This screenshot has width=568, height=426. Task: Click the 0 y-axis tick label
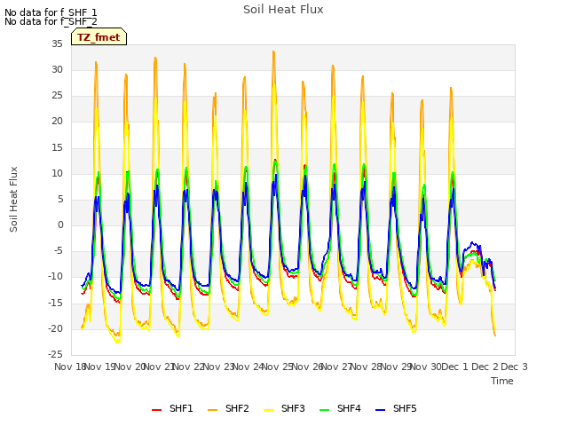(60, 225)
